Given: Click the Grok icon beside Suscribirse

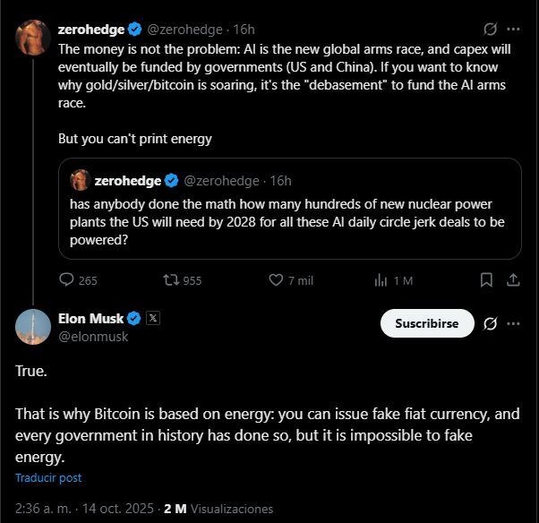Looking at the screenshot, I should (x=490, y=323).
